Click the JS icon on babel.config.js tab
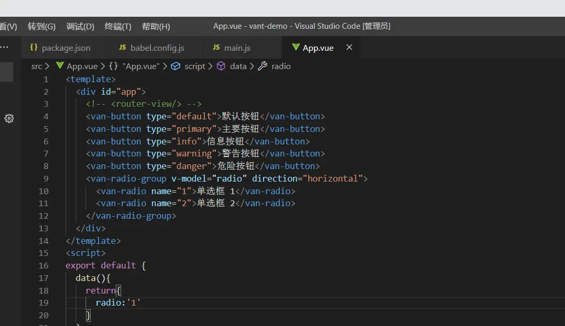Screen dimensions: 565x326 tap(122, 48)
